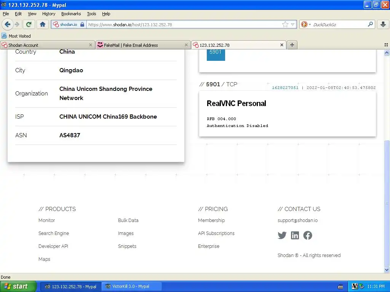This screenshot has height=292, width=390.
Task: Open Shodan's LinkedIn icon
Action: tap(295, 235)
